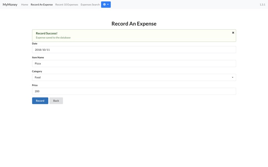The image size is (268, 167).
Task: Click the Item Name field with Pizza
Action: (x=134, y=63)
